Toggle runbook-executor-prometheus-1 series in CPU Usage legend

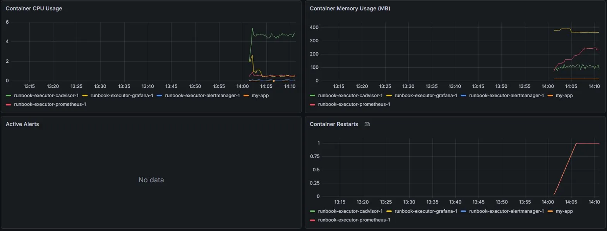(50, 104)
